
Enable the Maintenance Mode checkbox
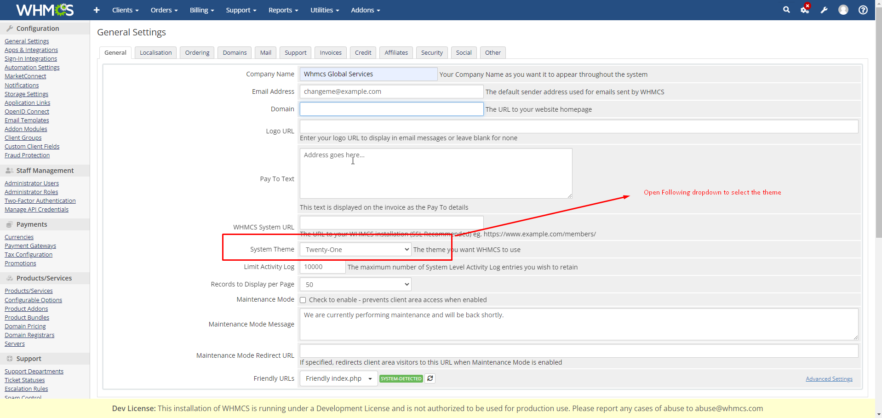(x=303, y=300)
